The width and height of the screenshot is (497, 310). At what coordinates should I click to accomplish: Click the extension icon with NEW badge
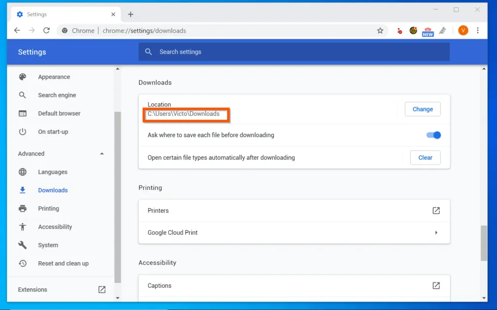point(428,30)
